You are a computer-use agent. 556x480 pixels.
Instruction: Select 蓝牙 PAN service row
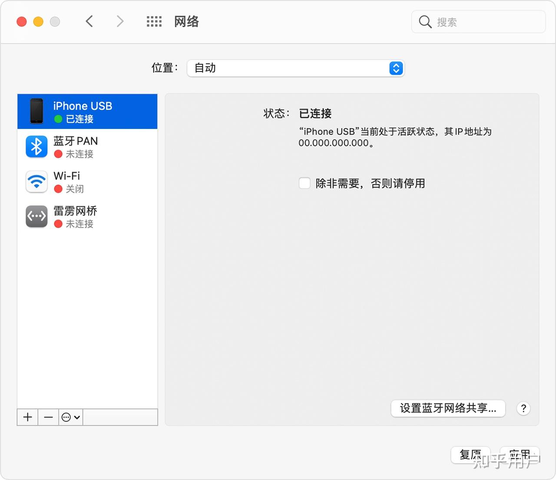pyautogui.click(x=87, y=147)
